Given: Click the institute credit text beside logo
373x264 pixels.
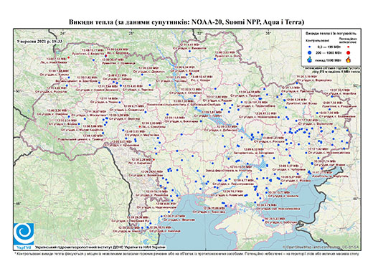Looking at the screenshot, I should 100,247.
